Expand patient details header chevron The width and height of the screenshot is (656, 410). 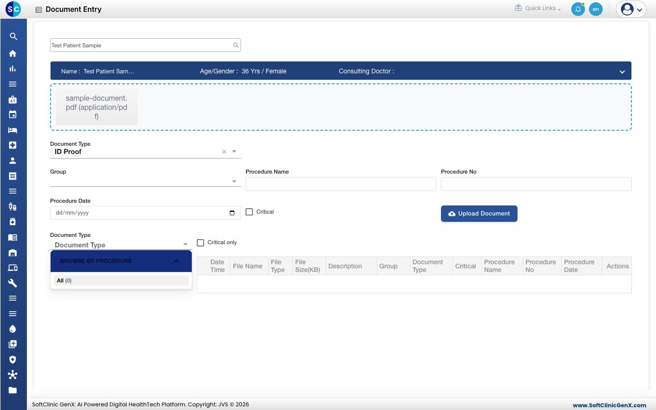pos(622,72)
